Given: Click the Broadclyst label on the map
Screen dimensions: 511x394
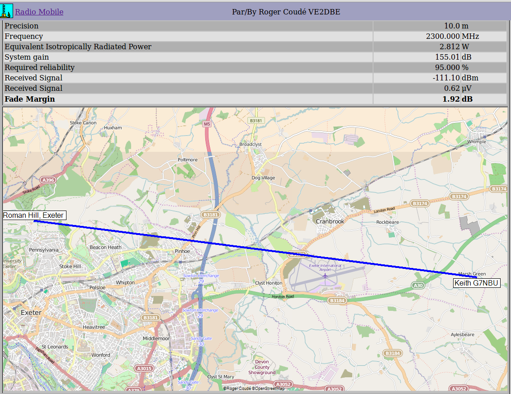Looking at the screenshot, I should [x=251, y=144].
